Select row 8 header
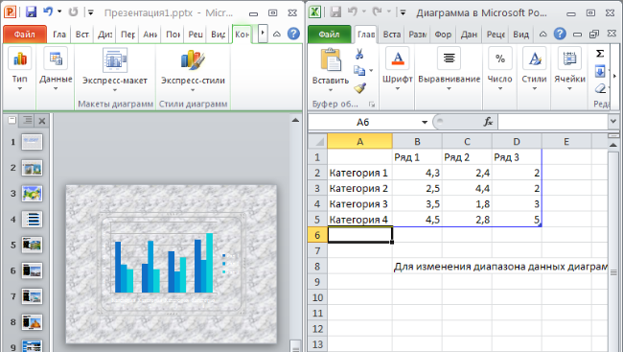 [317, 266]
